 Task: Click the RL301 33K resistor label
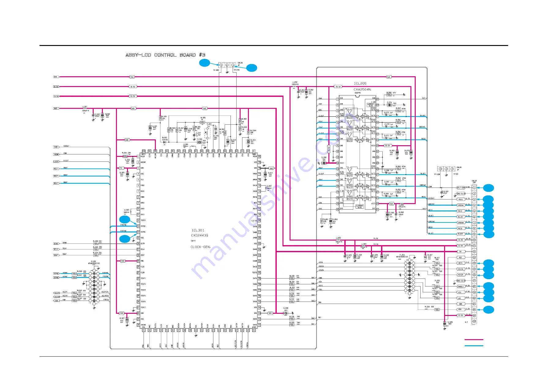pyautogui.click(x=126, y=153)
